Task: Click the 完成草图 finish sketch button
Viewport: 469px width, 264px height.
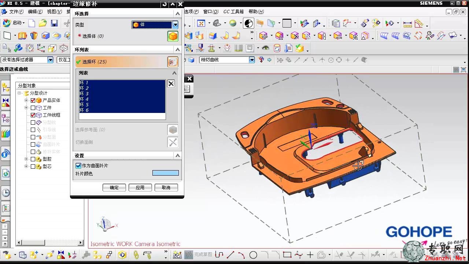Action: click(198, 254)
